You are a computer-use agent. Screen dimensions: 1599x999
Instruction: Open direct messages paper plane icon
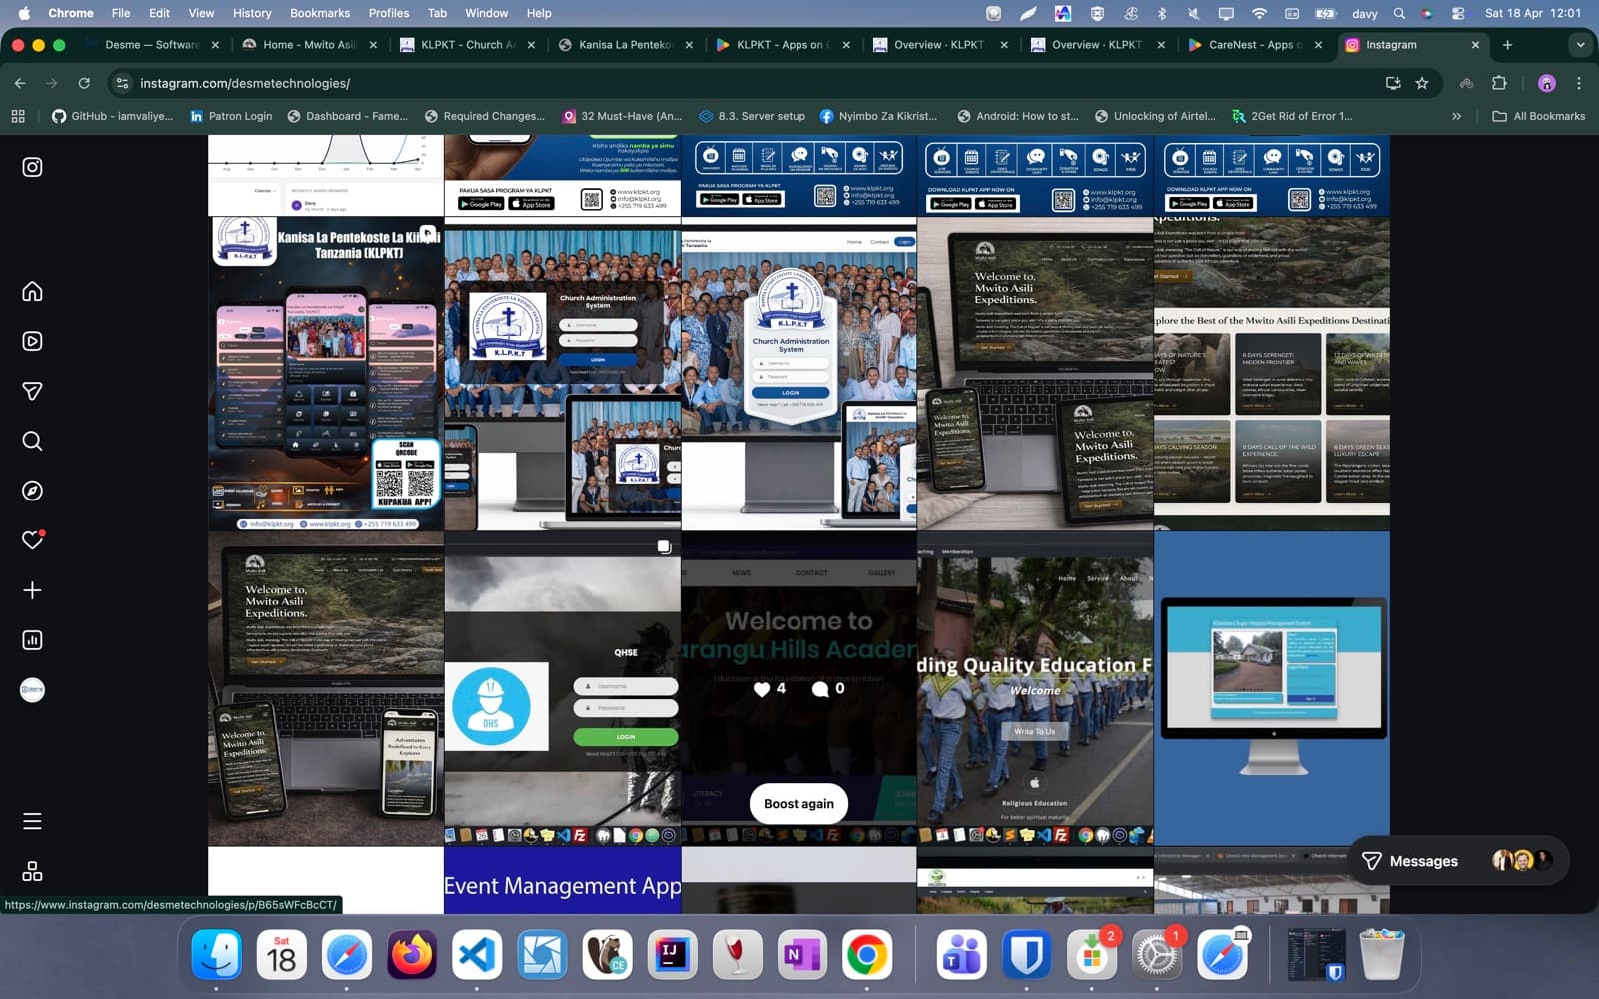[x=32, y=391]
